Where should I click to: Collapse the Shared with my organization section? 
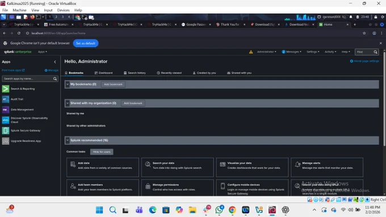click(x=68, y=103)
